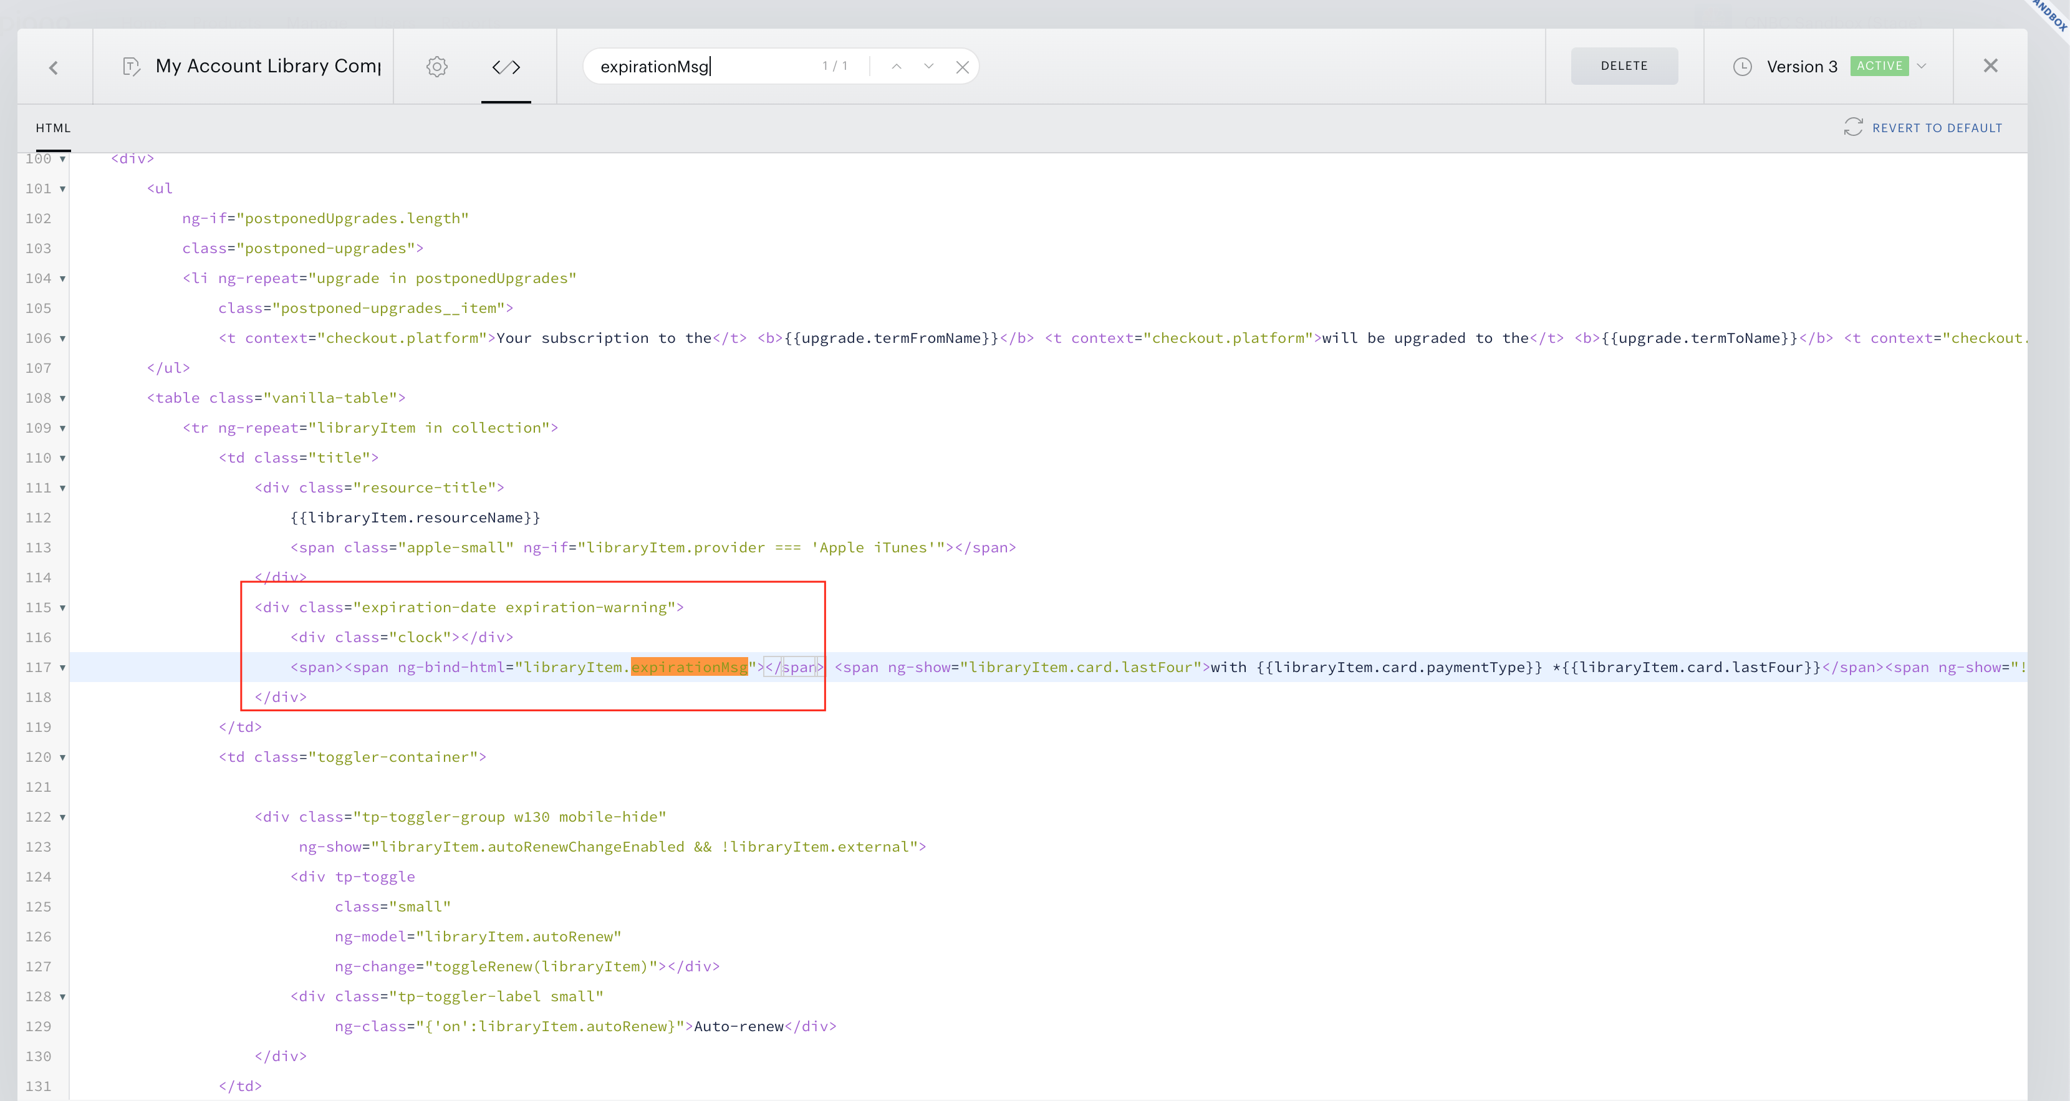2070x1101 pixels.
Task: Close the editor with the X button
Action: [1990, 66]
